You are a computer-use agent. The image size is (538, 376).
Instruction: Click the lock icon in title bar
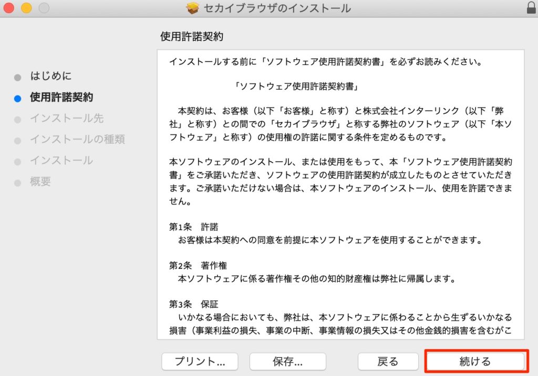[x=532, y=7]
